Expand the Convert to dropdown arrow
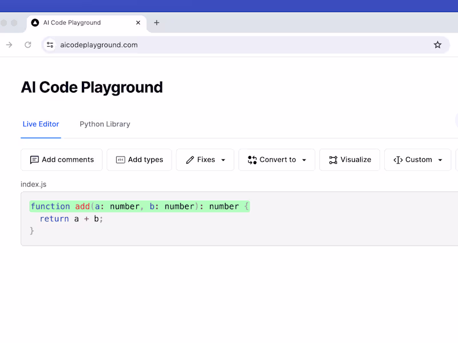 point(304,160)
